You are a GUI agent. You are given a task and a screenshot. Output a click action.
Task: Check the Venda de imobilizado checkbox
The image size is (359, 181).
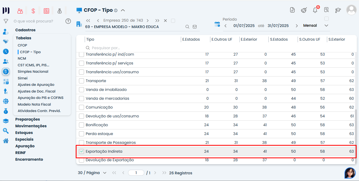82,90
